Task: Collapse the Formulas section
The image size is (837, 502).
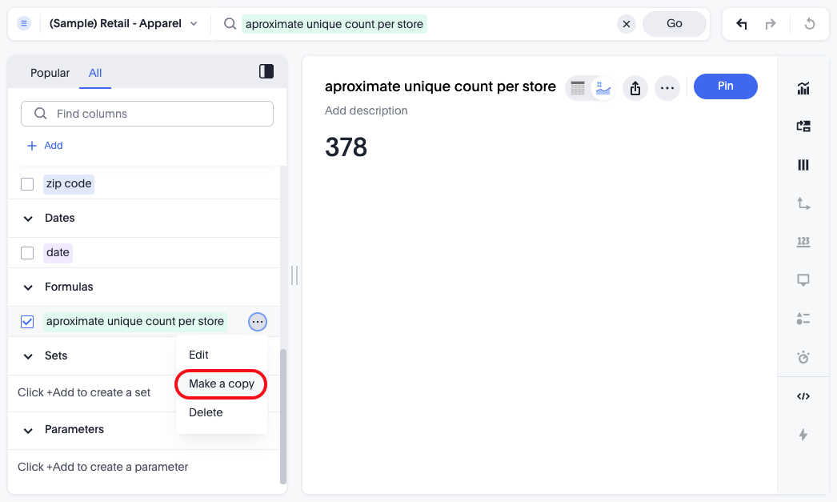Action: (28, 287)
